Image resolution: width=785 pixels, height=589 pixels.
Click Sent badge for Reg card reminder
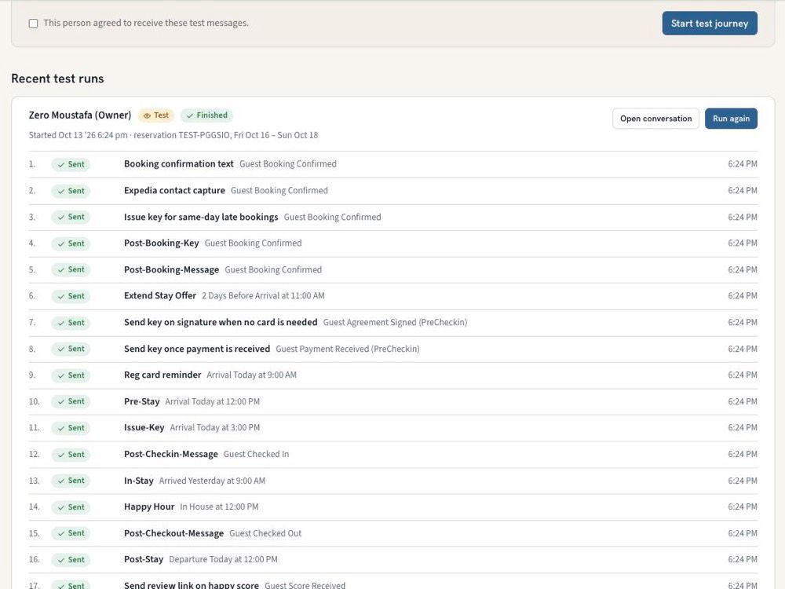[71, 375]
